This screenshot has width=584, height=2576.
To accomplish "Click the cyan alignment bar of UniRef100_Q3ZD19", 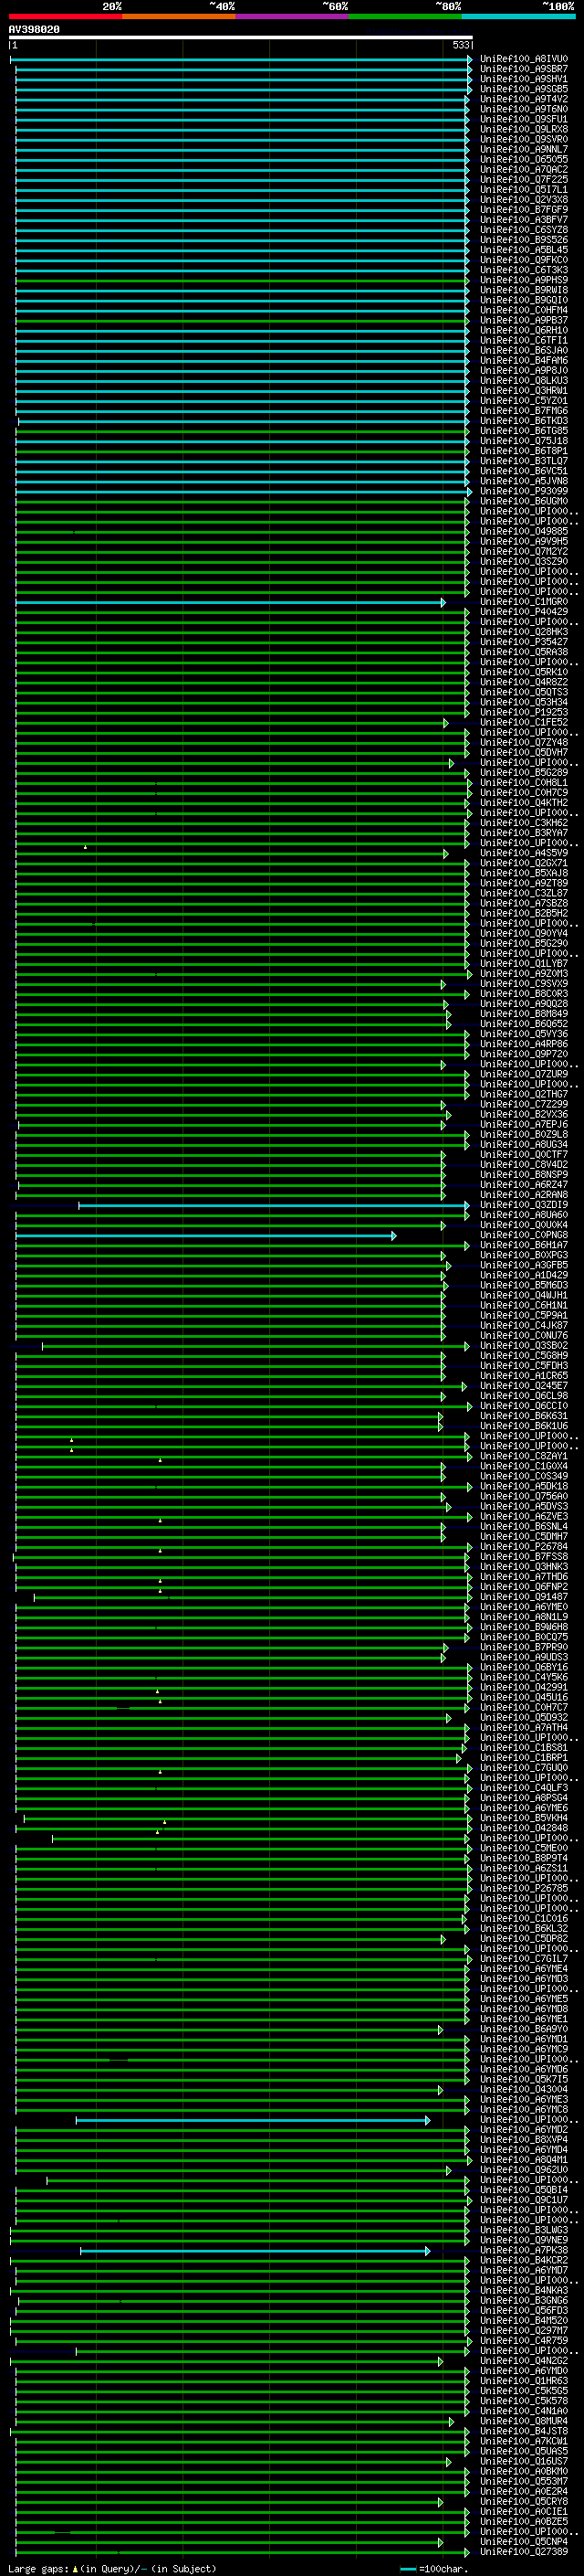I will point(274,1205).
